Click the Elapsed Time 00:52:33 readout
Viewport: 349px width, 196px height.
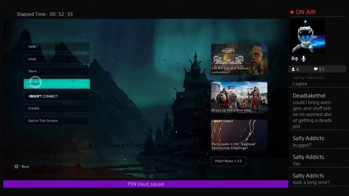pos(45,14)
